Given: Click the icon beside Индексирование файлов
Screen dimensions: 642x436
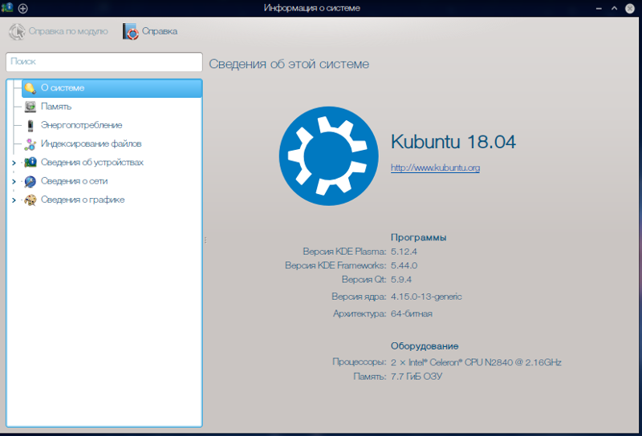Looking at the screenshot, I should tap(30, 144).
